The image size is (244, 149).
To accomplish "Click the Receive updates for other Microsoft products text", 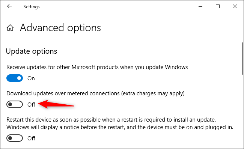I will tap(97, 67).
